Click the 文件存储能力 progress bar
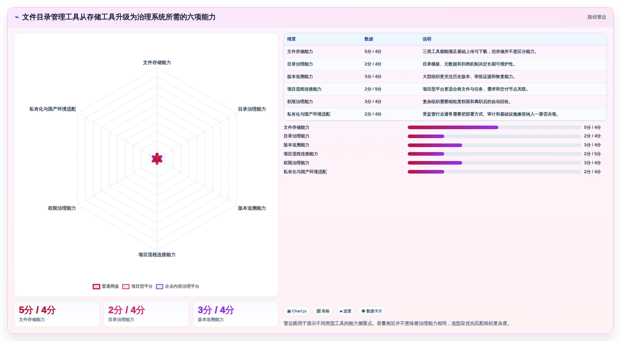The height and width of the screenshot is (341, 621). (x=494, y=127)
